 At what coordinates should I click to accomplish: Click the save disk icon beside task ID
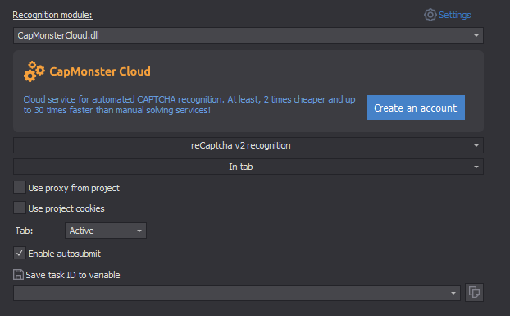18,275
